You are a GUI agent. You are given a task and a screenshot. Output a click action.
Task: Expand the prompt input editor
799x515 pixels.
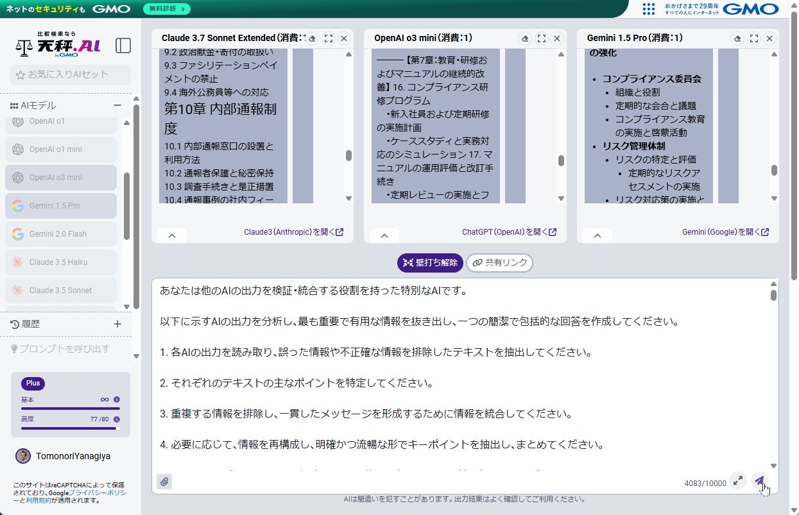pos(738,480)
